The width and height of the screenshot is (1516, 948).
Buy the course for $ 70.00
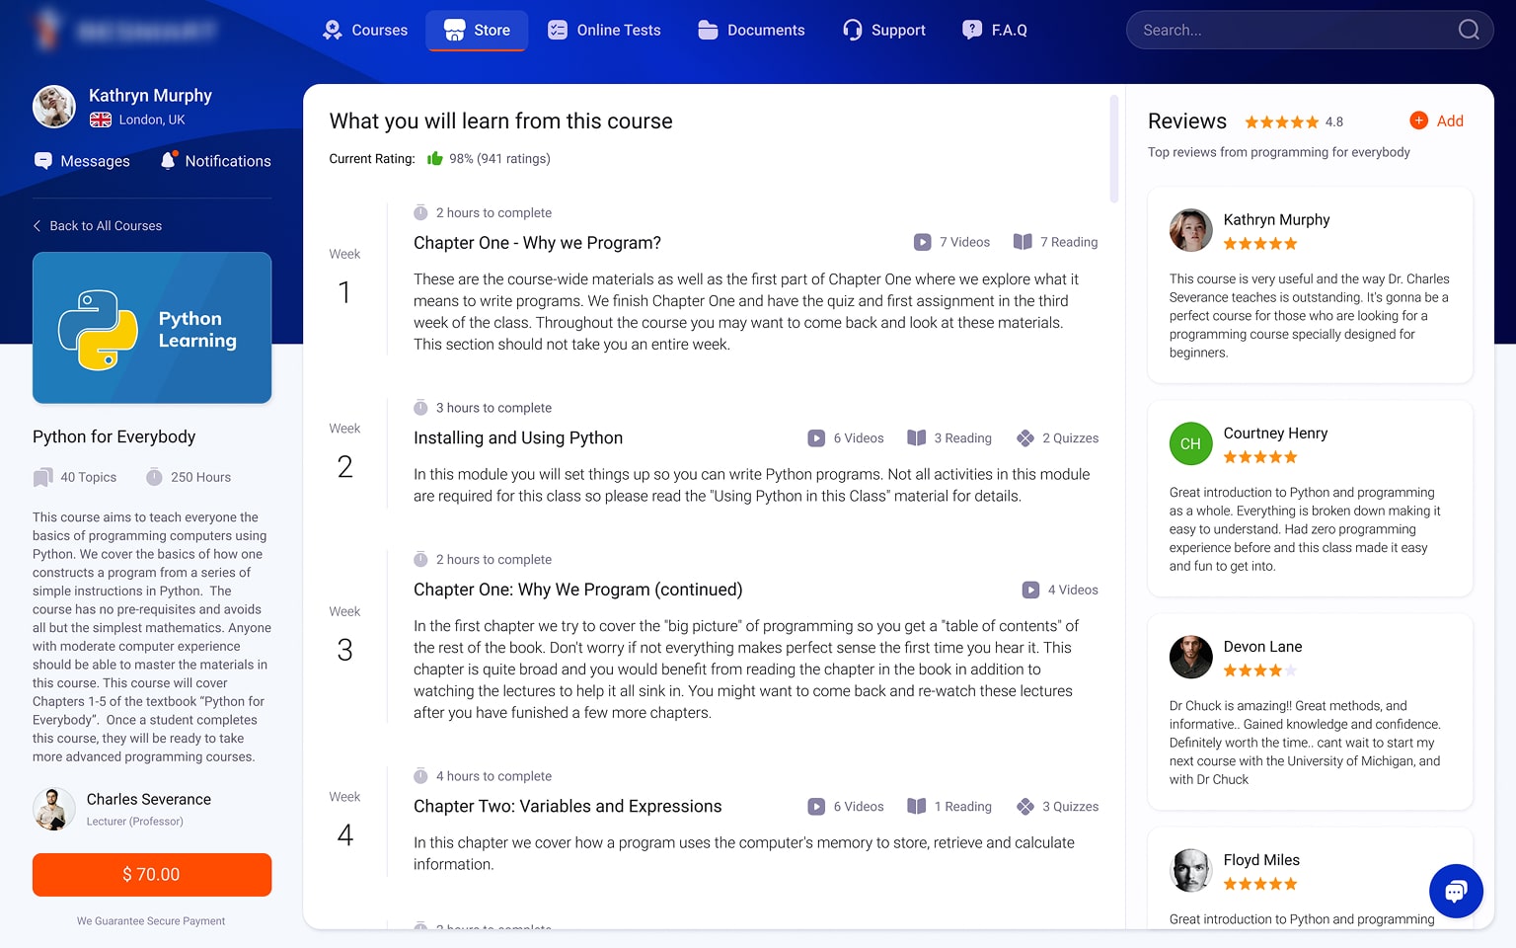coord(152,875)
